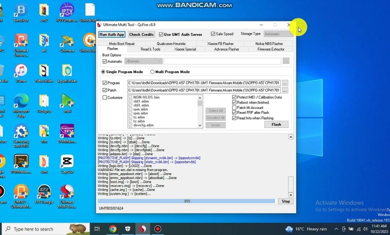Uncheck Automatic boot option
Image resolution: width=390 pixels, height=235 pixels.
(x=104, y=61)
